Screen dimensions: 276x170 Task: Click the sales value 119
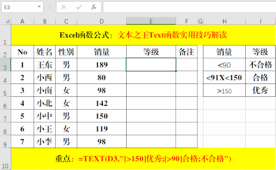(102, 129)
